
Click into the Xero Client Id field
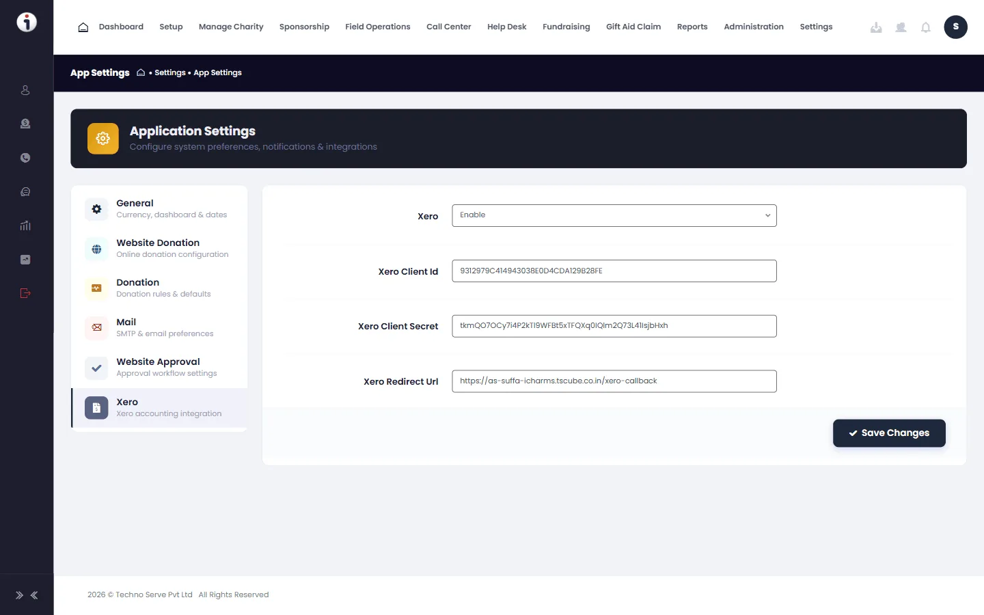(614, 271)
